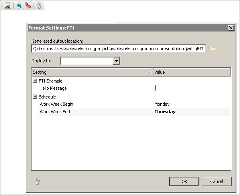Viewport: 240px width, 195px height.
Task: Close the Format Settings dialog
Action: (x=230, y=28)
